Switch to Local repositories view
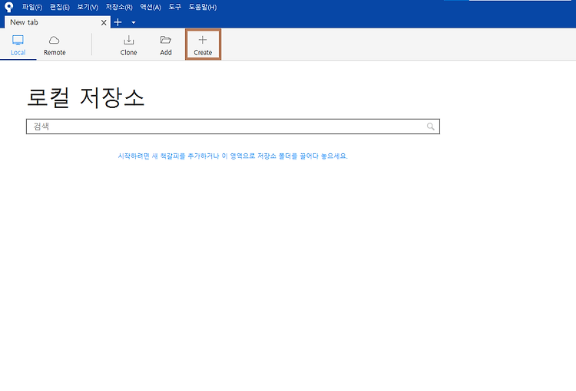Image resolution: width=576 pixels, height=391 pixels. pos(18,45)
